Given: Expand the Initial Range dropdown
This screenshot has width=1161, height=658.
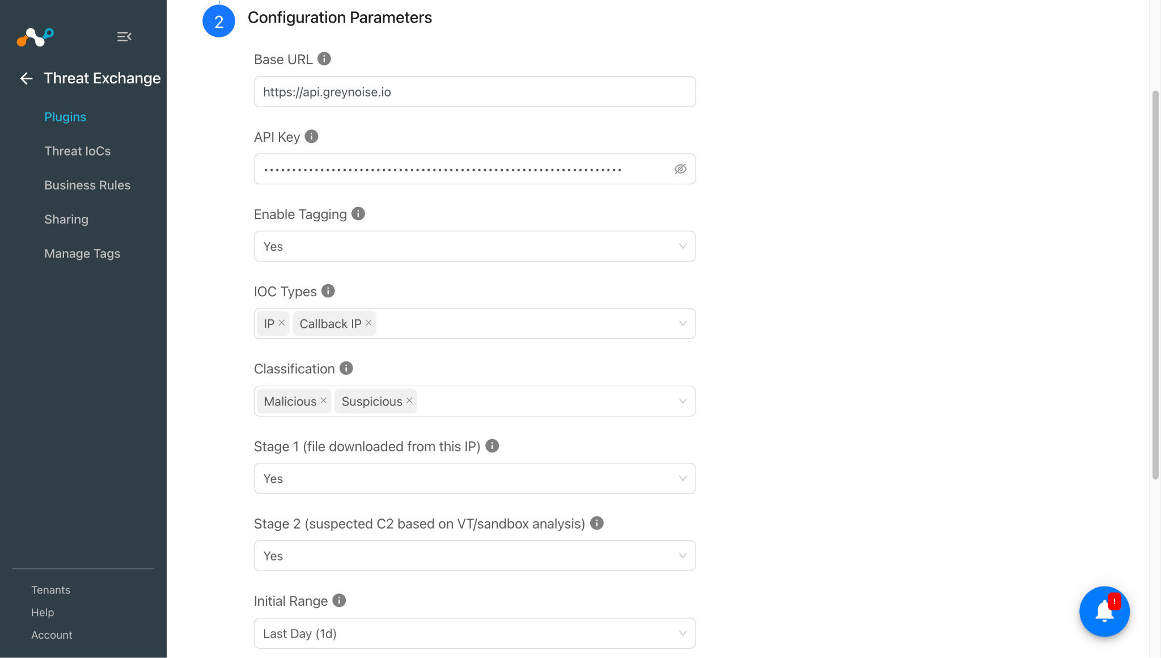Looking at the screenshot, I should click(474, 633).
